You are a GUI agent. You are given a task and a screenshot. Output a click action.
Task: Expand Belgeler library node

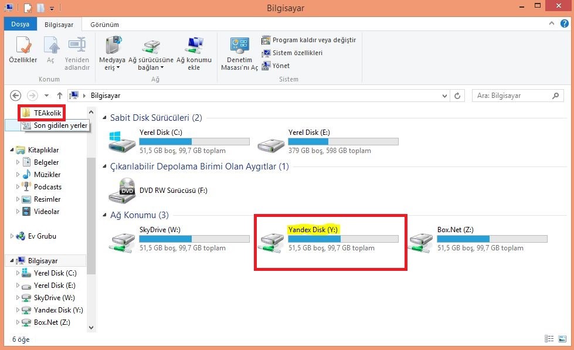18,162
